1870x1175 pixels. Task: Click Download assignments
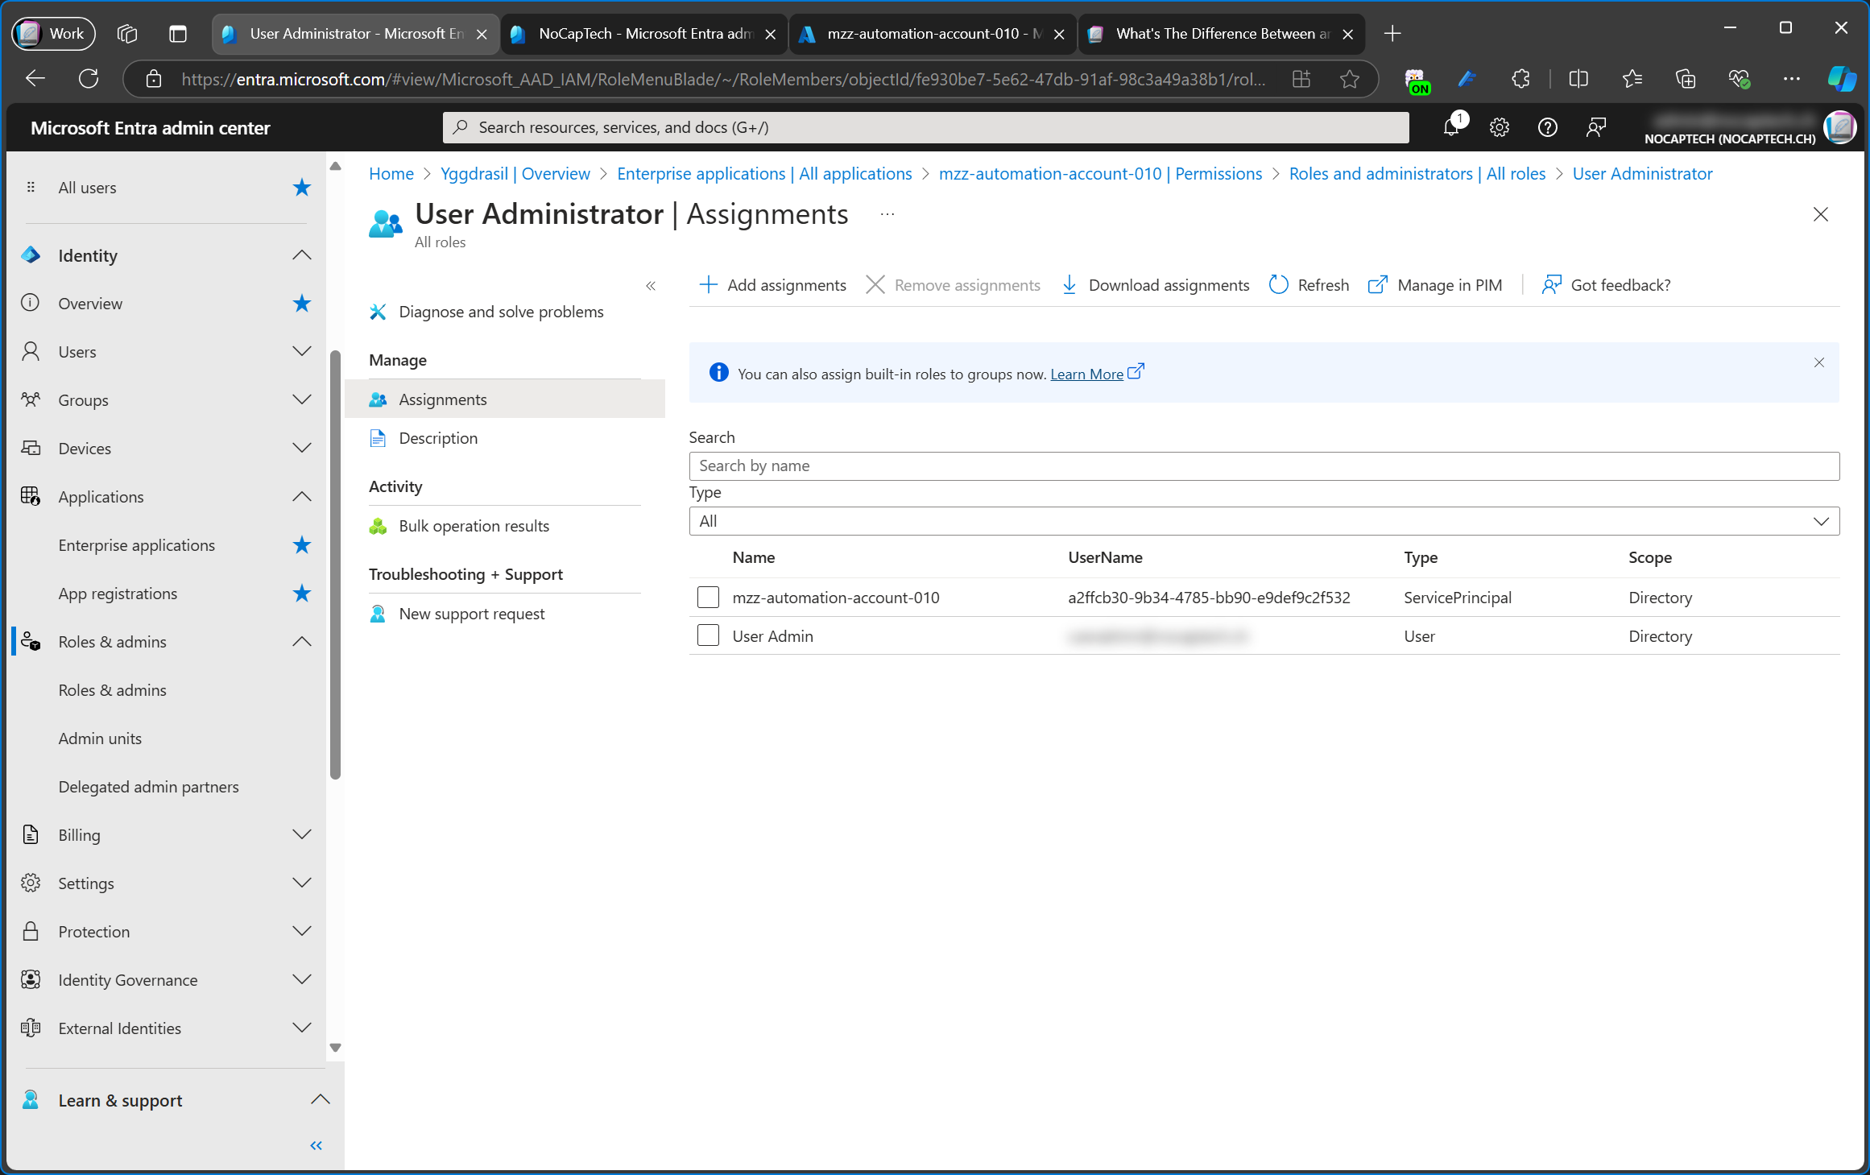[1156, 285]
